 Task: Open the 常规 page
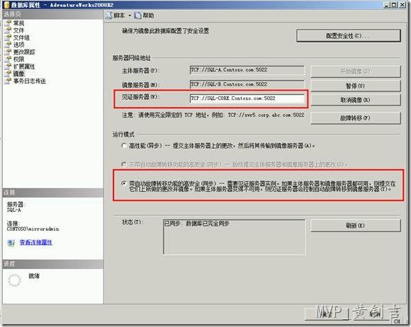[18, 23]
